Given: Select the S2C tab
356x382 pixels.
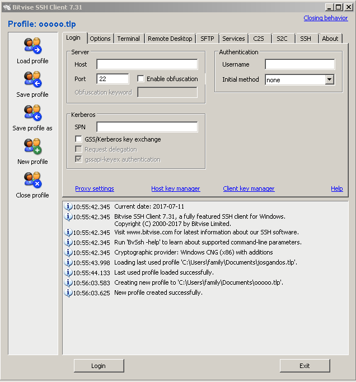Looking at the screenshot, I should [282, 39].
